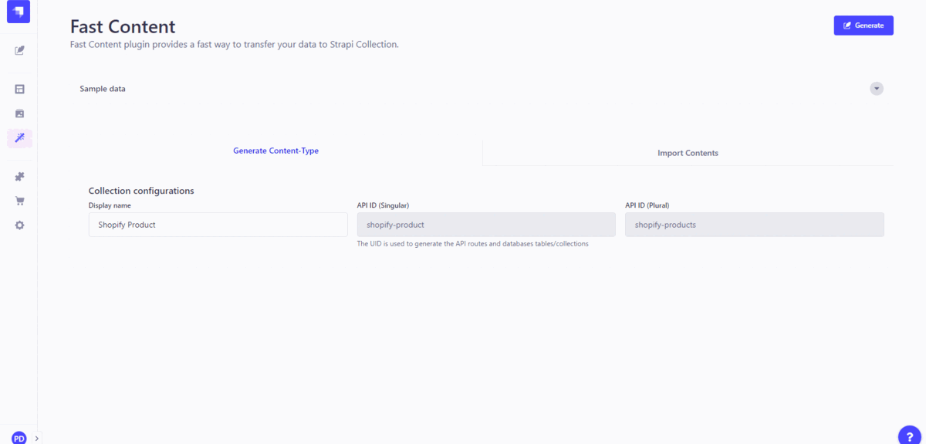The image size is (926, 444).
Task: Select Fast Content magic wand icon
Action: [19, 138]
